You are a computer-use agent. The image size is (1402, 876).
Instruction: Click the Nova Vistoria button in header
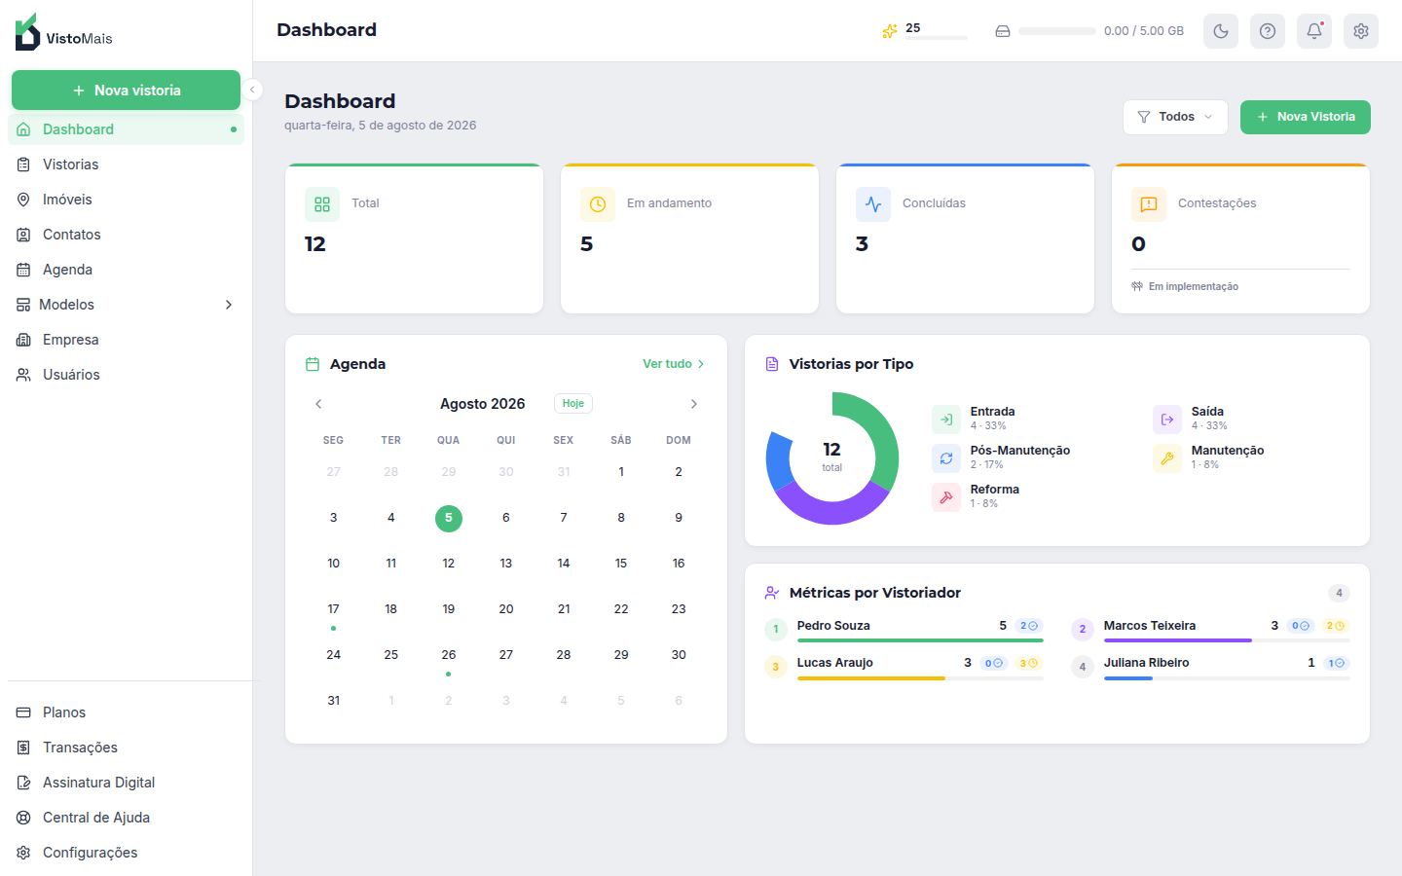(1305, 117)
